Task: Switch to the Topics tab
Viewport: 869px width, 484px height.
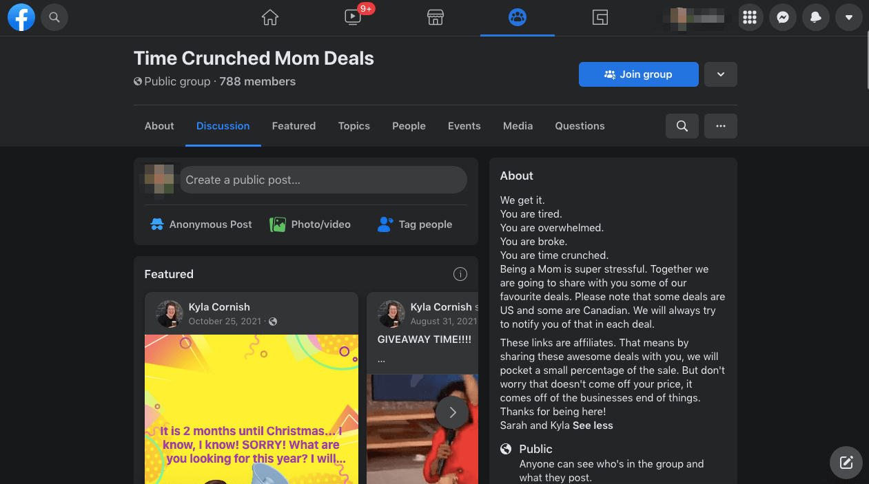Action: pyautogui.click(x=354, y=126)
